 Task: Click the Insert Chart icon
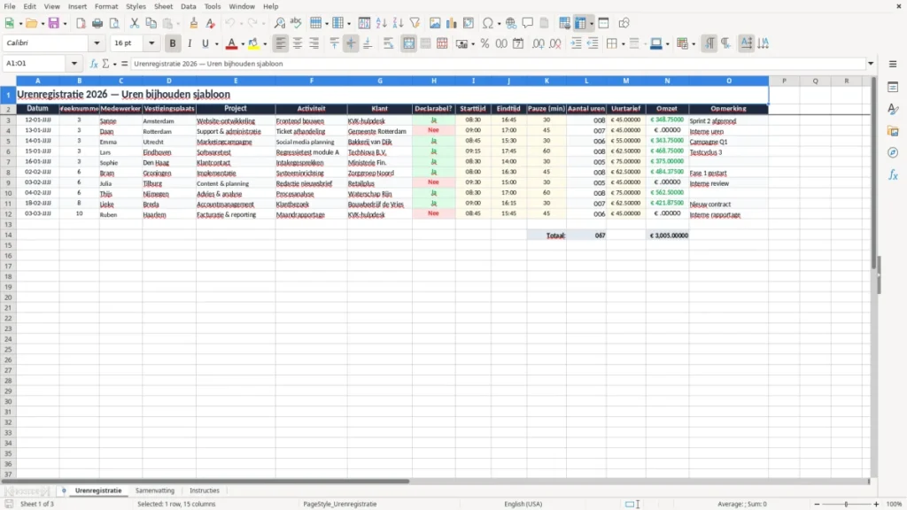tap(452, 23)
